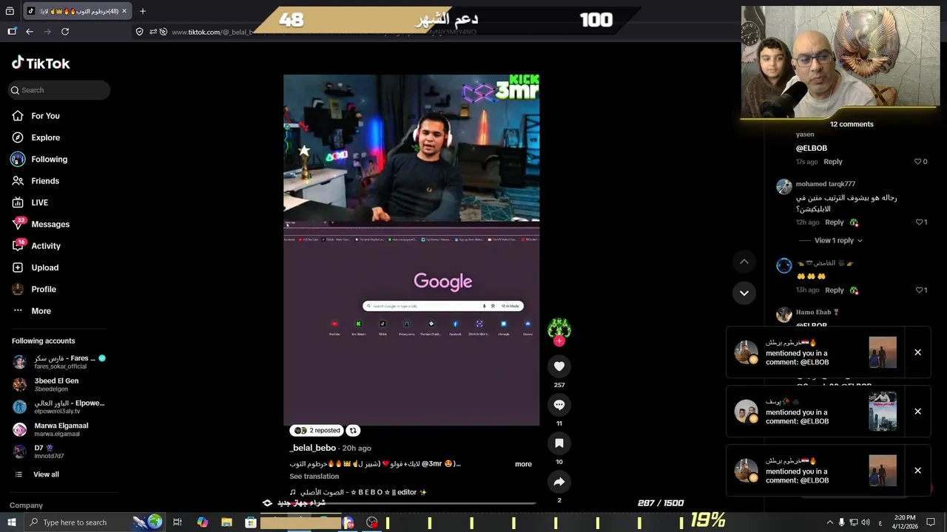Open elpowerel3aly.tv account

pyautogui.click(x=59, y=407)
